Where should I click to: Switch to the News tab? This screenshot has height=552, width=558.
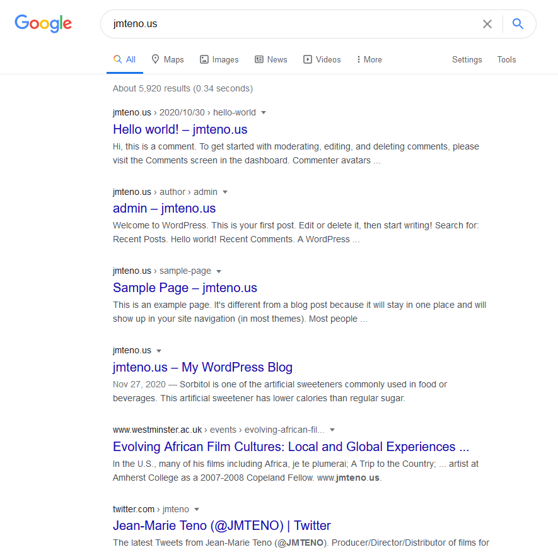click(271, 59)
